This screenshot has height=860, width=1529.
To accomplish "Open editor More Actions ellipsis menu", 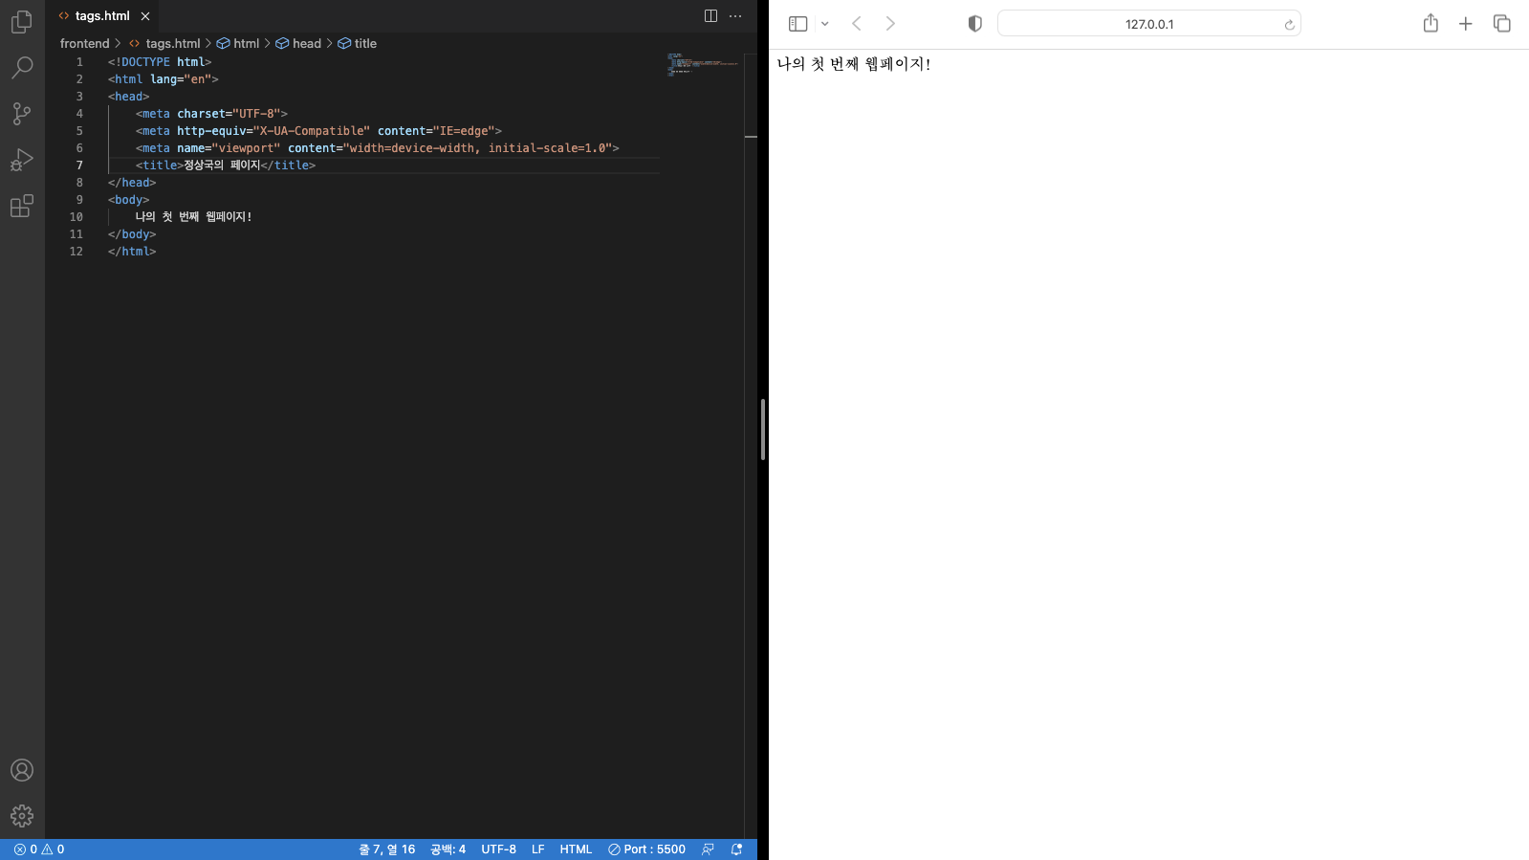I will (x=735, y=15).
